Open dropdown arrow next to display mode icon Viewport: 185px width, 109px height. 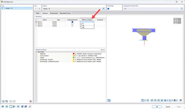pyautogui.click(x=167, y=100)
